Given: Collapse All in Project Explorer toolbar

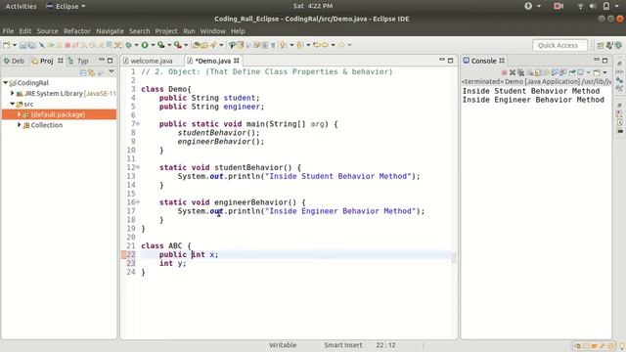Looking at the screenshot, I should [83, 72].
